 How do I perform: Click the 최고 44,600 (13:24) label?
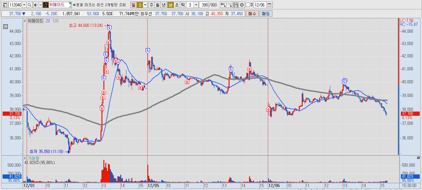click(x=86, y=25)
